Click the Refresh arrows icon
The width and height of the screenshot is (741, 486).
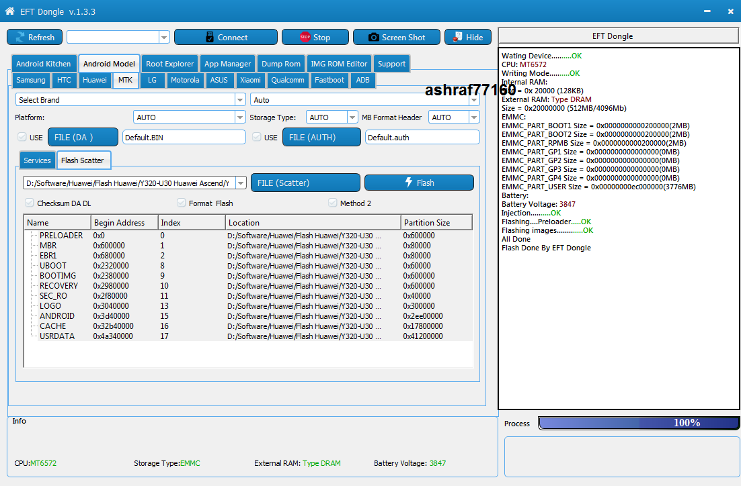[x=20, y=38]
